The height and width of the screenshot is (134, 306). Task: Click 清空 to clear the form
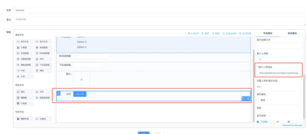[x=205, y=33]
